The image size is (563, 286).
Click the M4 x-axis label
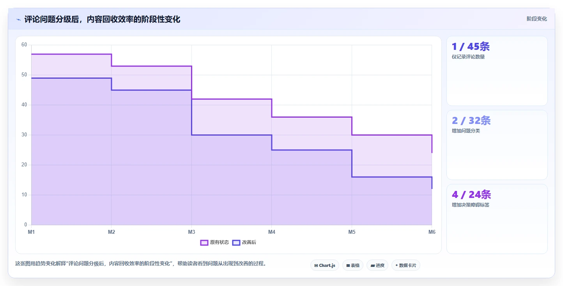pyautogui.click(x=272, y=232)
